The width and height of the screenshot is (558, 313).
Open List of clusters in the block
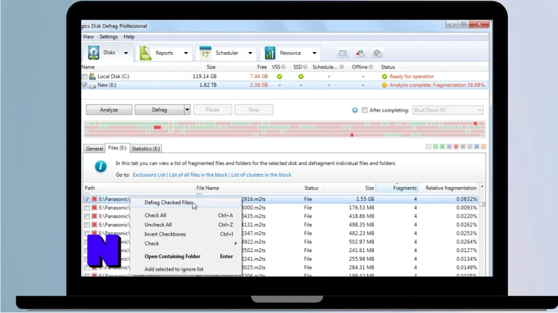click(x=261, y=174)
